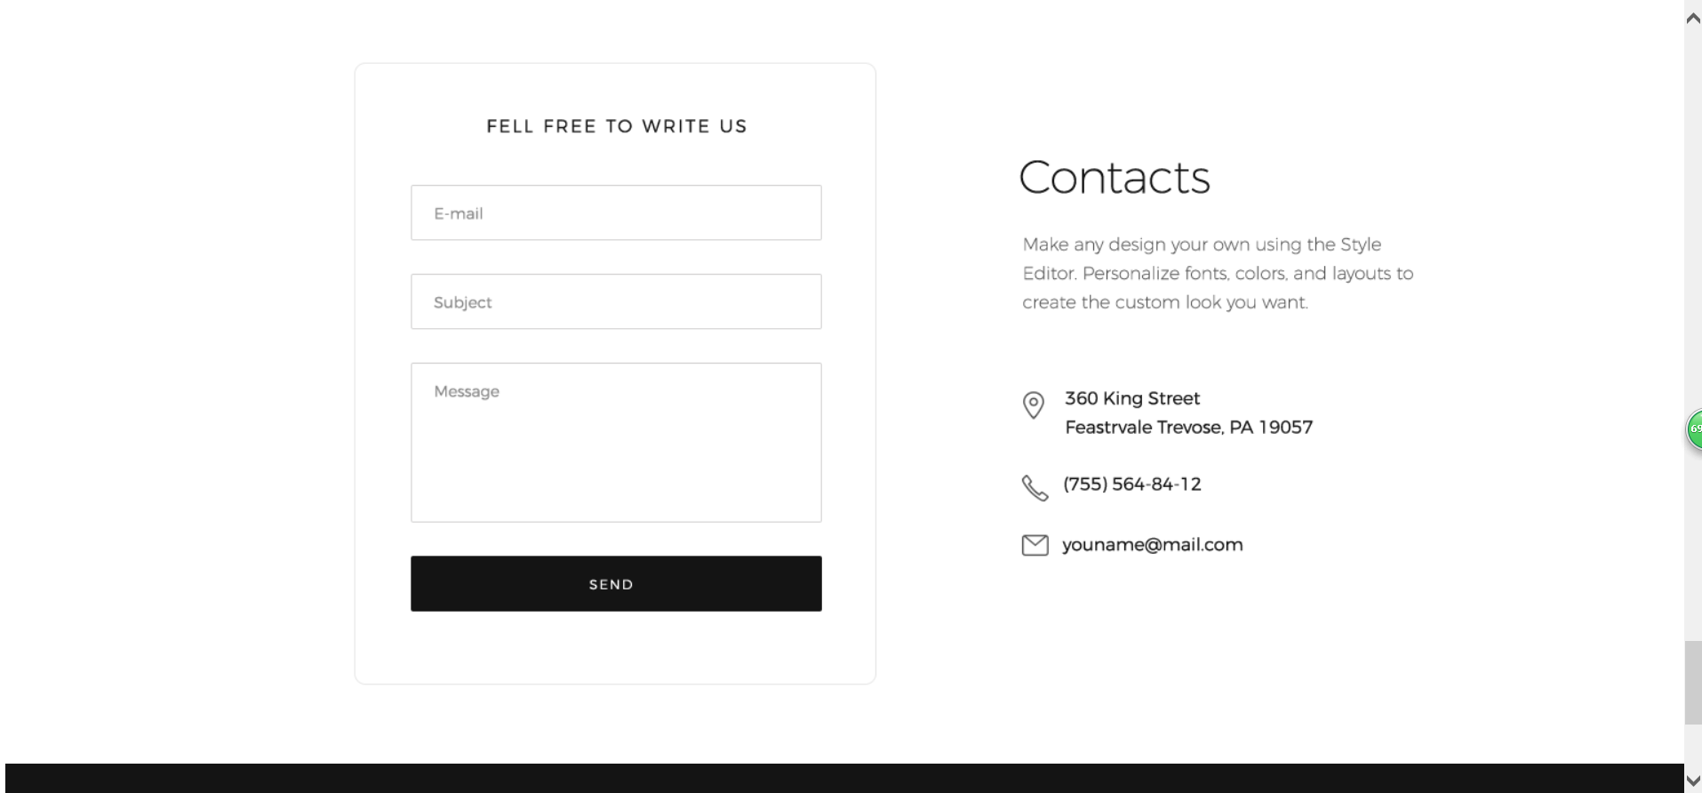The height and width of the screenshot is (793, 1702).
Task: Click the phone number (755) 564-84-12
Action: click(1131, 485)
